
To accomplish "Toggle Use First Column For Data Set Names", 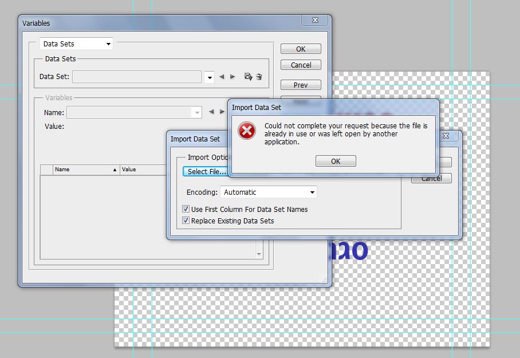I will (186, 209).
